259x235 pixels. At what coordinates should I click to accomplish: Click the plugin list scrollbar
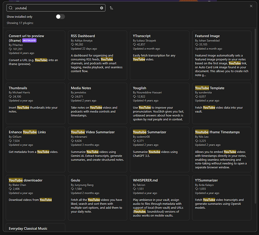tap(255, 116)
